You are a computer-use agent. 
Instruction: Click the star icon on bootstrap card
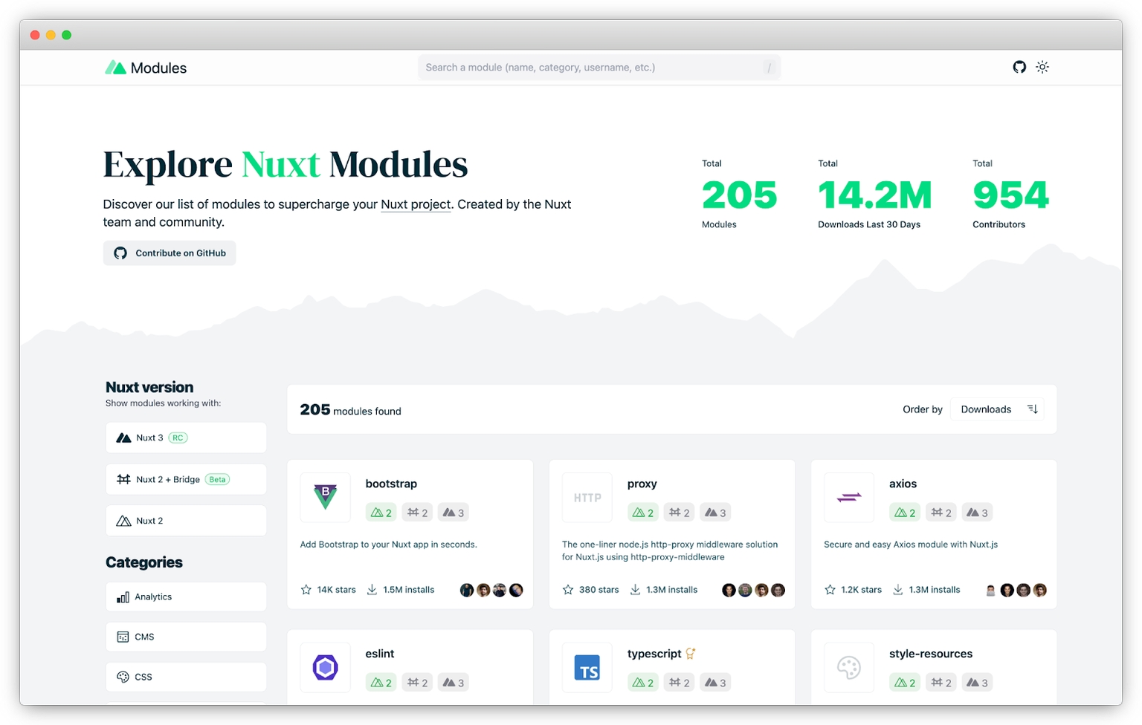click(306, 590)
